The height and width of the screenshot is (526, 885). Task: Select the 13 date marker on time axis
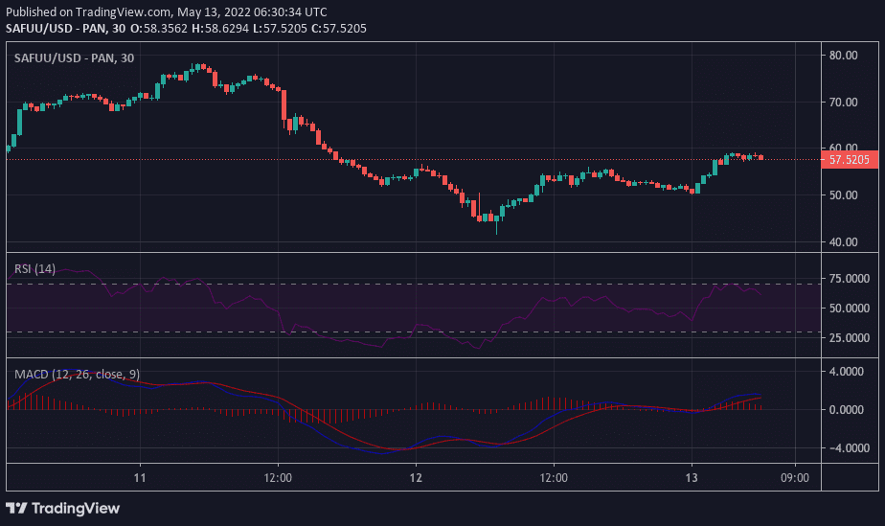tap(692, 477)
